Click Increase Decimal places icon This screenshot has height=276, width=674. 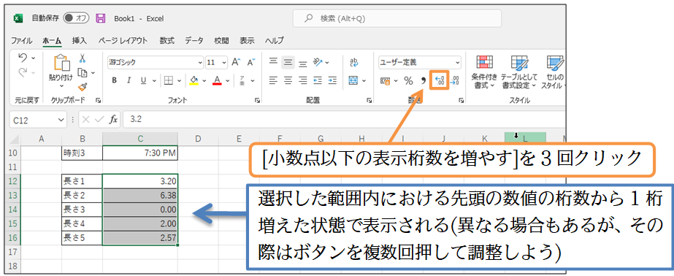440,80
